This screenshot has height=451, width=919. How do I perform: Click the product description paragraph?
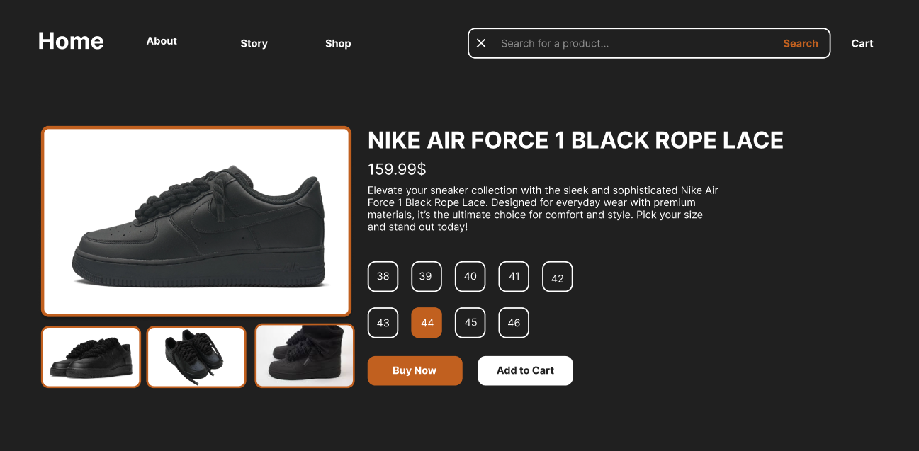[x=543, y=209]
